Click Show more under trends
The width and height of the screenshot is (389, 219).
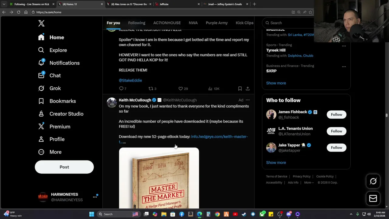[276, 83]
